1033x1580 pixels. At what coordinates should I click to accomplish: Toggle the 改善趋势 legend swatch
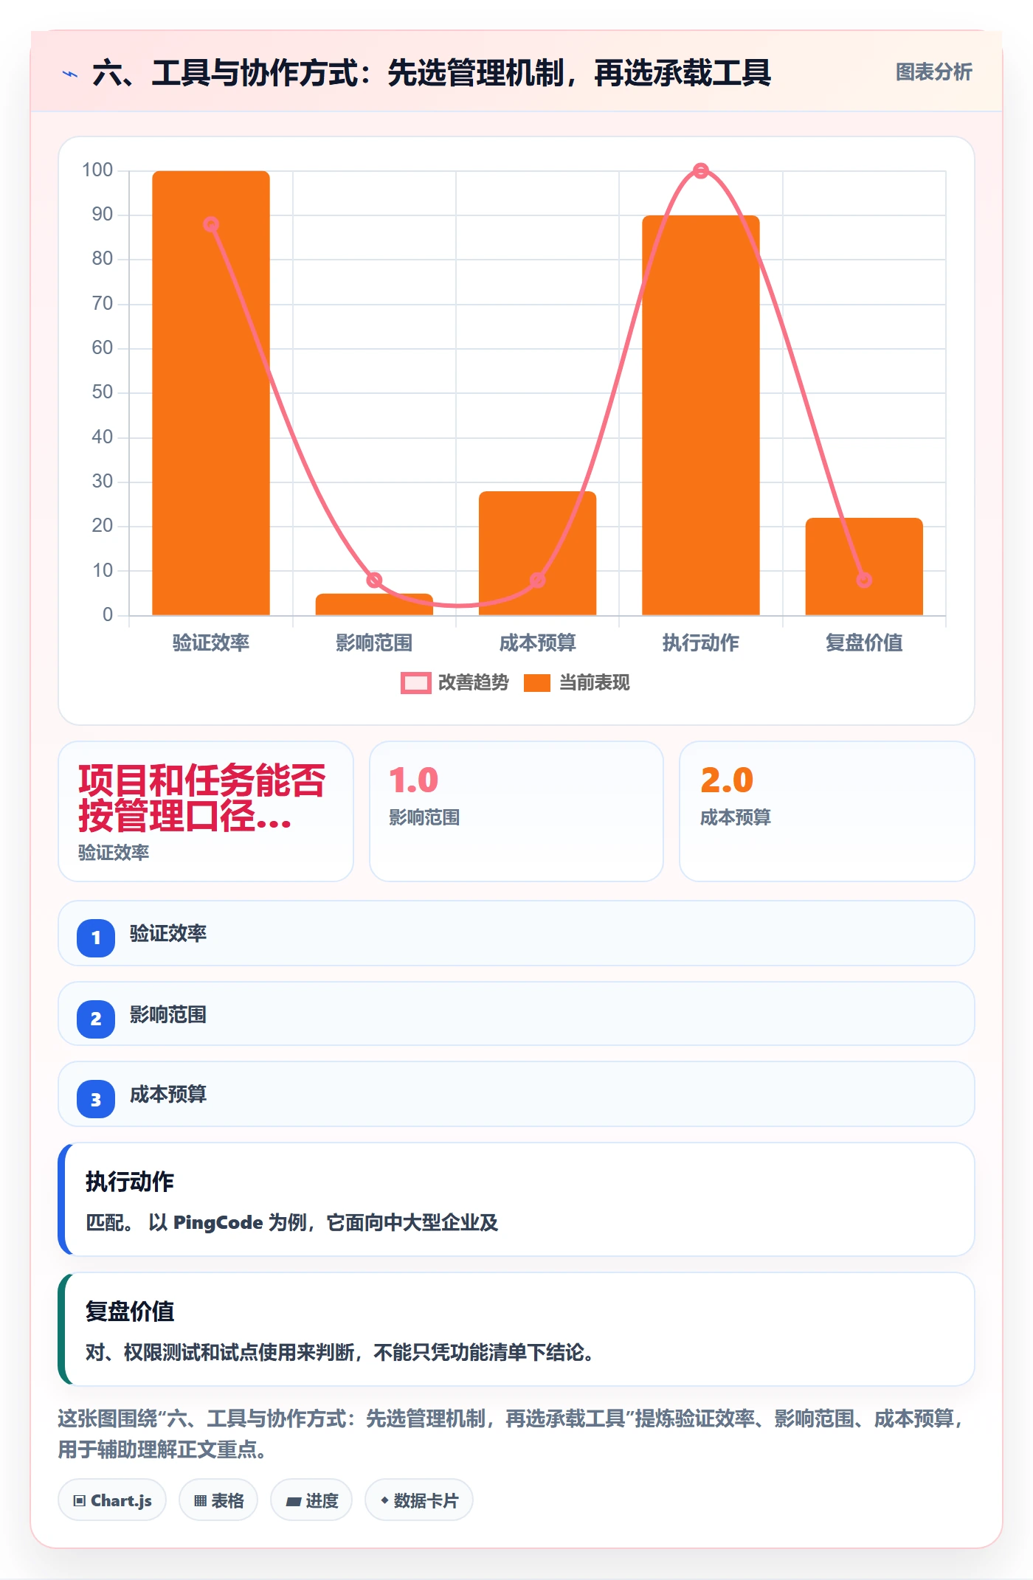click(415, 683)
